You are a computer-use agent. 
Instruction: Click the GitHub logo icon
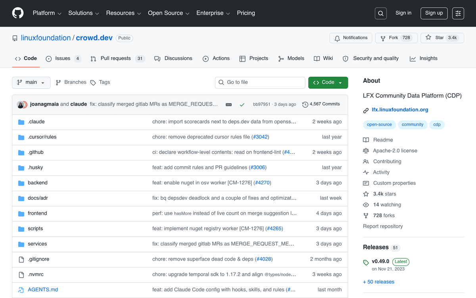pyautogui.click(x=18, y=13)
